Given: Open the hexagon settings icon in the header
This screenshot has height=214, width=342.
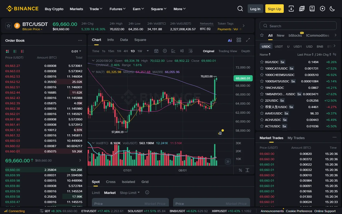Looking at the screenshot, I should tap(322, 9).
